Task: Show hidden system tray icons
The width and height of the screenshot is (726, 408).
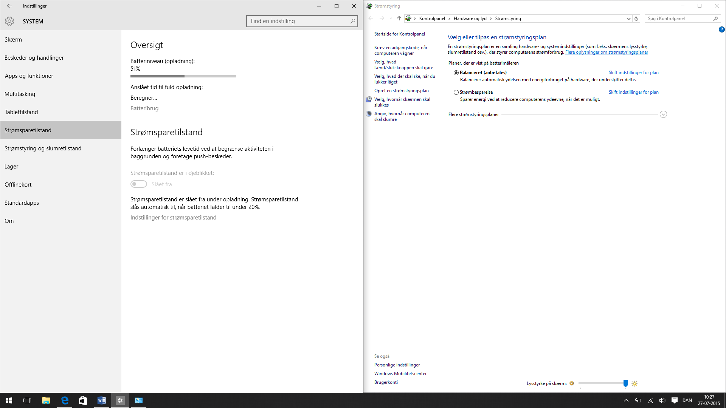Action: (x=626, y=400)
